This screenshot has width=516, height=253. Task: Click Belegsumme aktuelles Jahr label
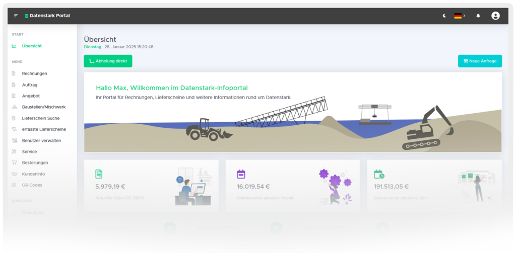coord(401,198)
